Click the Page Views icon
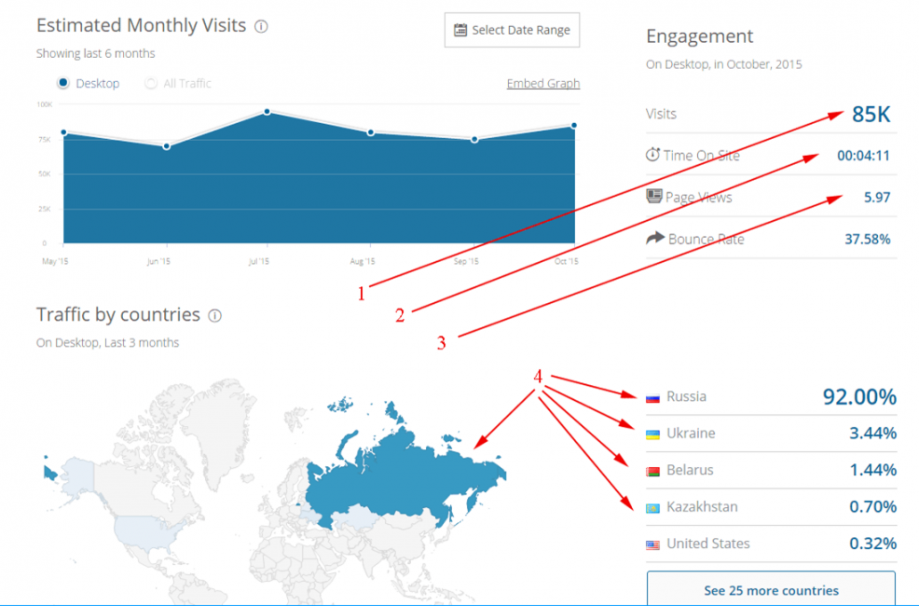The height and width of the screenshot is (606, 919). (654, 196)
